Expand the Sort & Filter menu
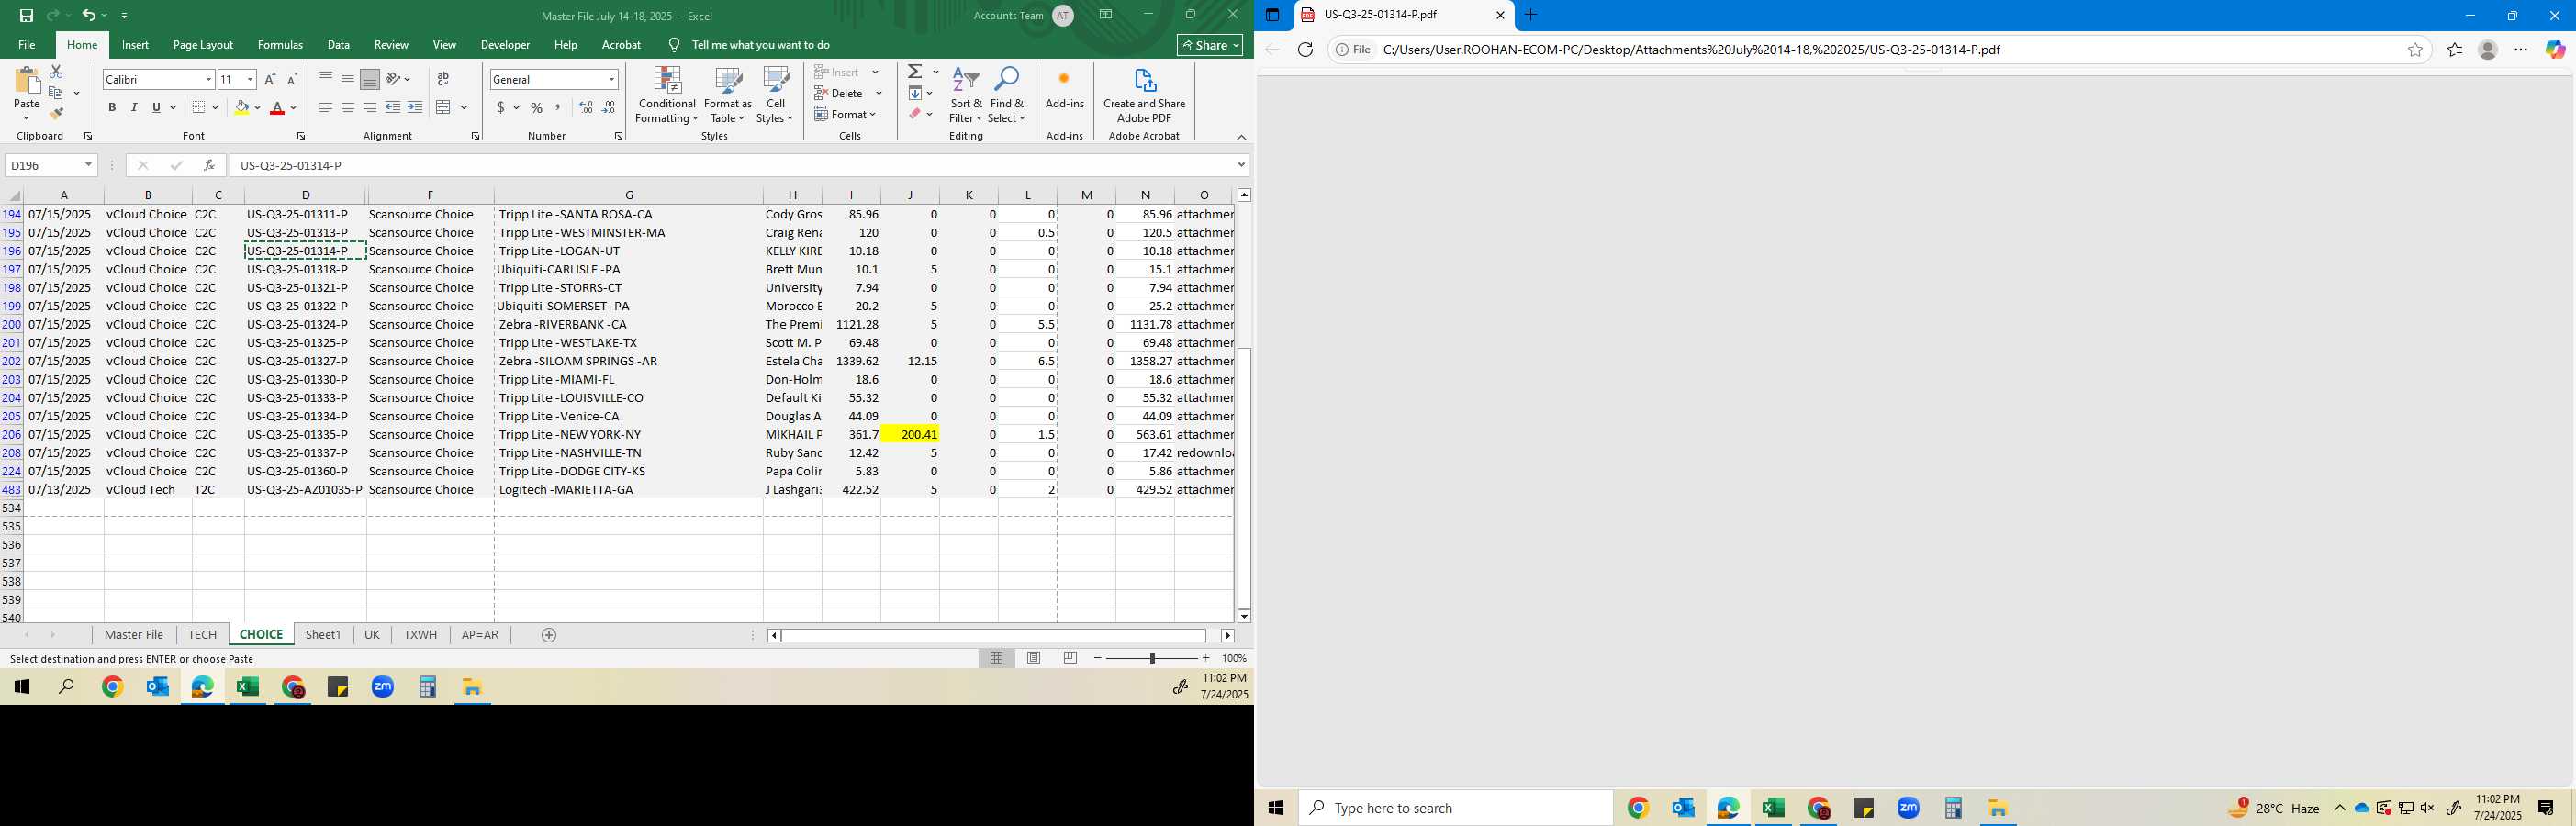Viewport: 2576px width, 826px height. pyautogui.click(x=965, y=96)
